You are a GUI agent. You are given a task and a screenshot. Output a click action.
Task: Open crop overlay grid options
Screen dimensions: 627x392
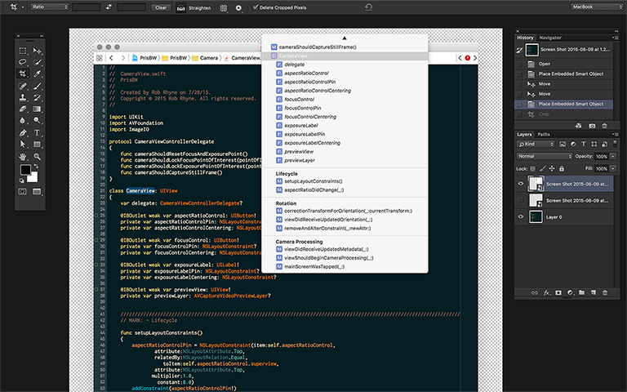coord(224,7)
